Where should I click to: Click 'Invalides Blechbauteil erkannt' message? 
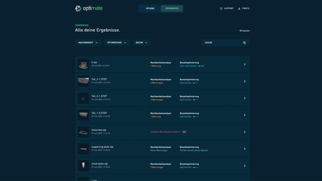click(x=165, y=132)
